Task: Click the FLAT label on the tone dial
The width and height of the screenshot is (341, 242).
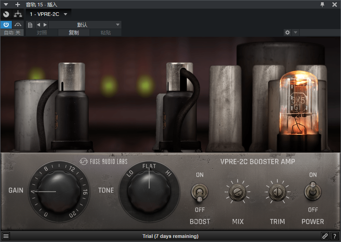Action: tap(149, 166)
